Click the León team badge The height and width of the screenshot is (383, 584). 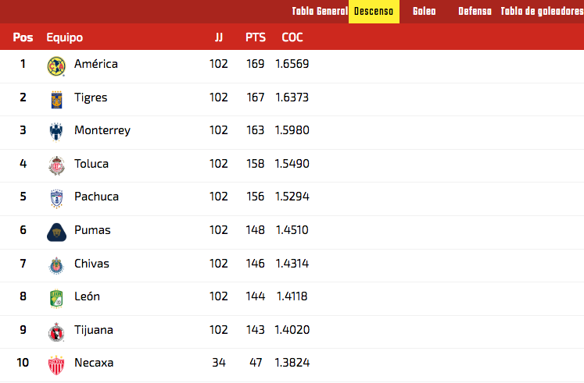coord(56,299)
